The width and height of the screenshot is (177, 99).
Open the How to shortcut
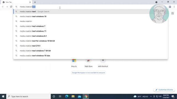tap(74, 63)
